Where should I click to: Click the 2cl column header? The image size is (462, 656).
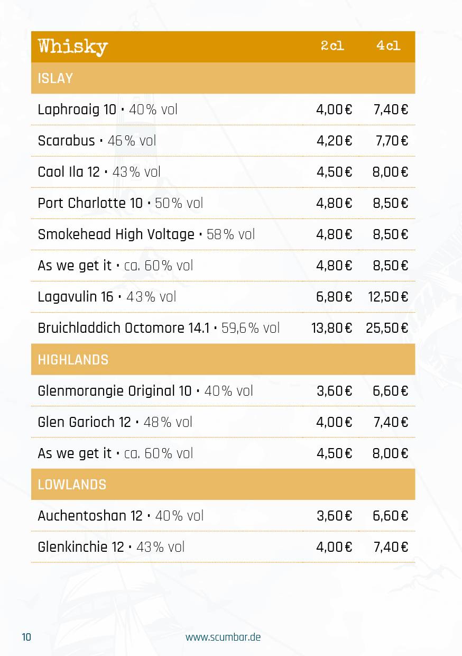(x=332, y=46)
